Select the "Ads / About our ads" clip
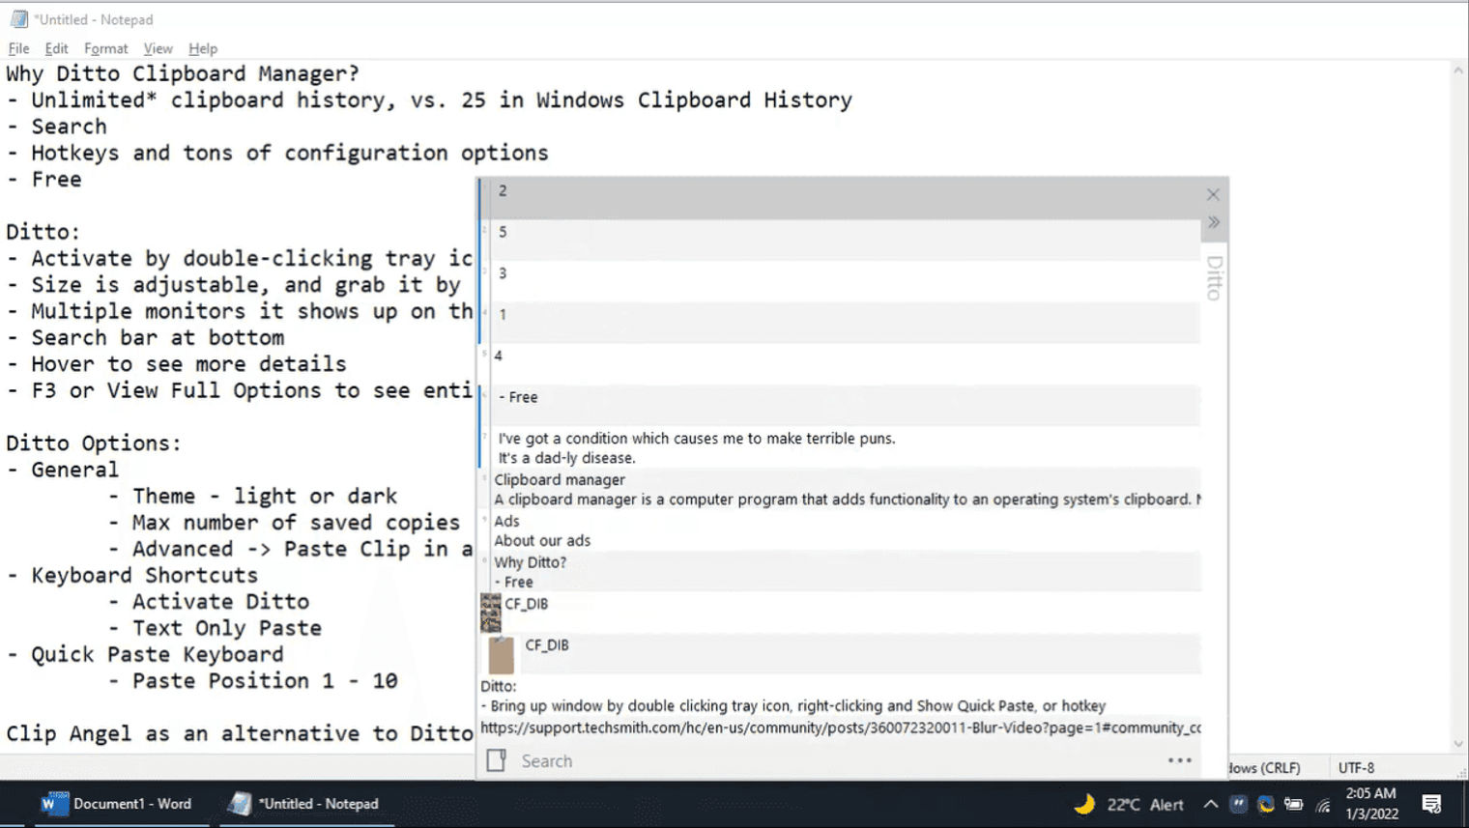The height and width of the screenshot is (828, 1469). [x=841, y=530]
